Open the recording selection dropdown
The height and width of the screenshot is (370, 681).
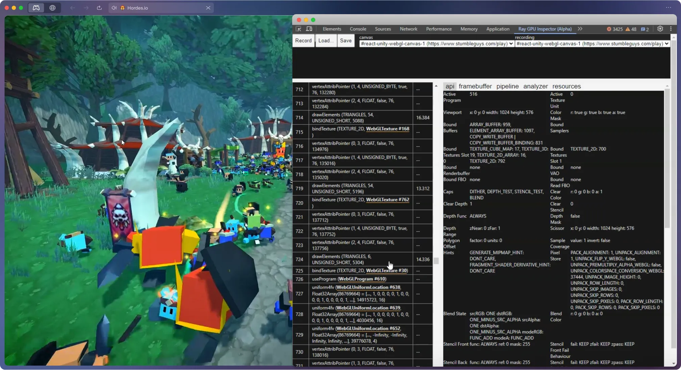592,44
